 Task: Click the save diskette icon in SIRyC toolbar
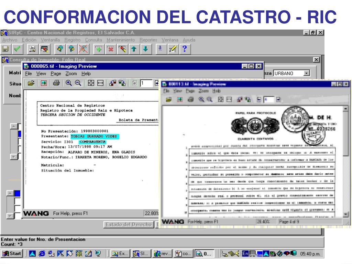pyautogui.click(x=5, y=49)
